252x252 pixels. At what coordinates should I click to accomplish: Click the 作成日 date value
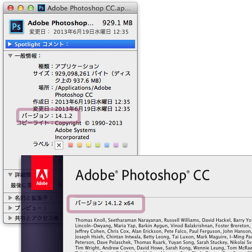(93, 102)
